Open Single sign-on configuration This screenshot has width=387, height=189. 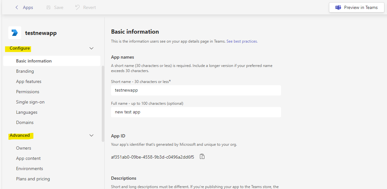(x=30, y=102)
